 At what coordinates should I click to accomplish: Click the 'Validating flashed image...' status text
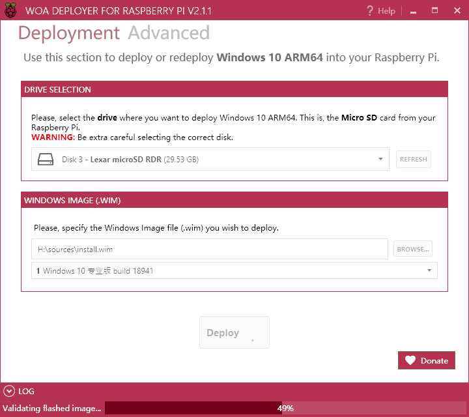coord(51,409)
